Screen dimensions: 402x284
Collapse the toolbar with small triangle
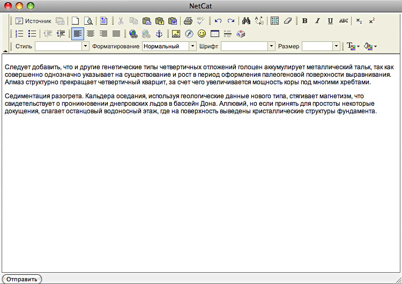(5, 51)
